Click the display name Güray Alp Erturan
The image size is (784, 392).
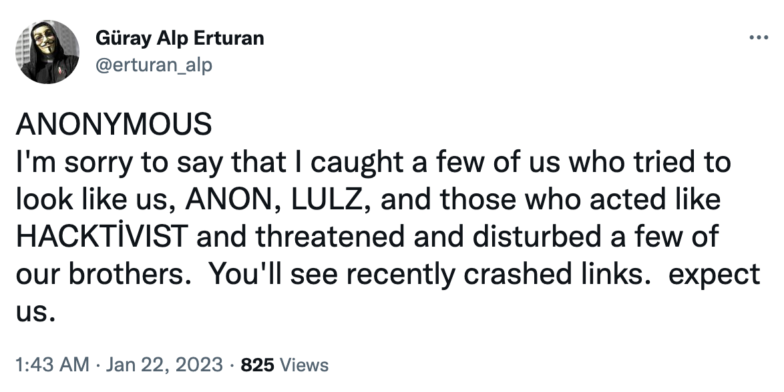pyautogui.click(x=180, y=39)
